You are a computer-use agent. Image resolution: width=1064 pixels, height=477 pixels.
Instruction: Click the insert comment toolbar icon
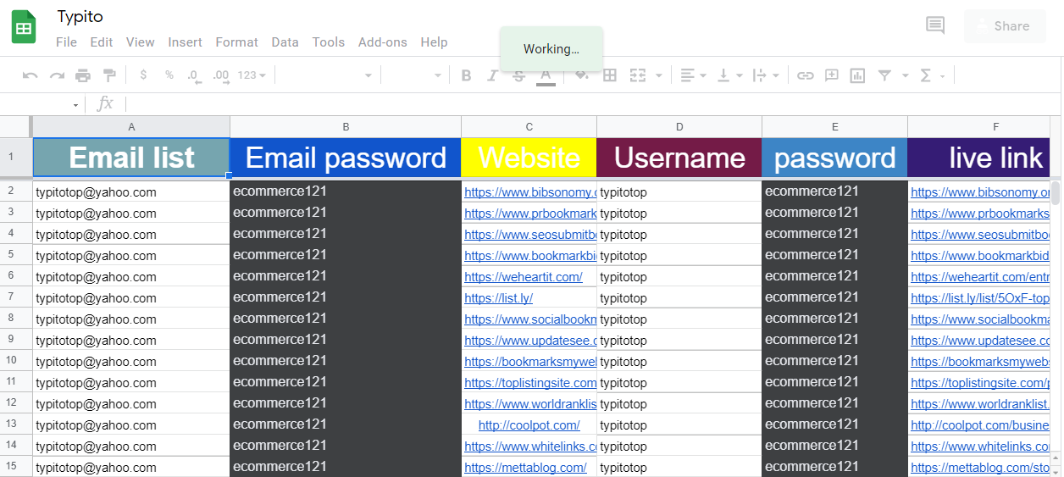[x=832, y=75]
